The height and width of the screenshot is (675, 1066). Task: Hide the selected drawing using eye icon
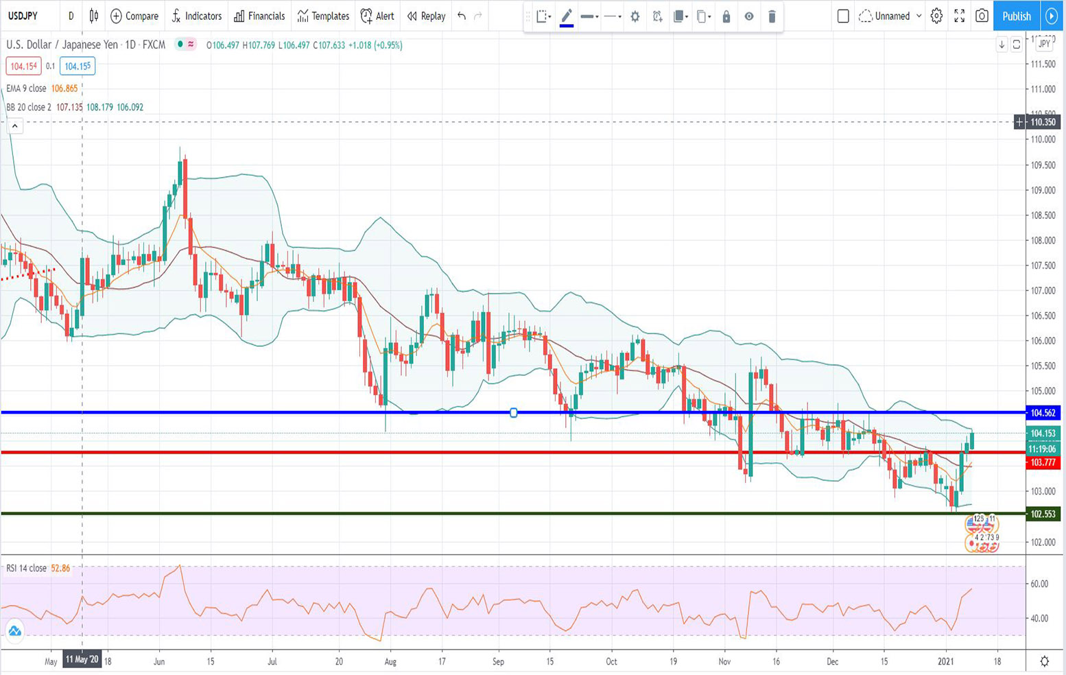[749, 16]
